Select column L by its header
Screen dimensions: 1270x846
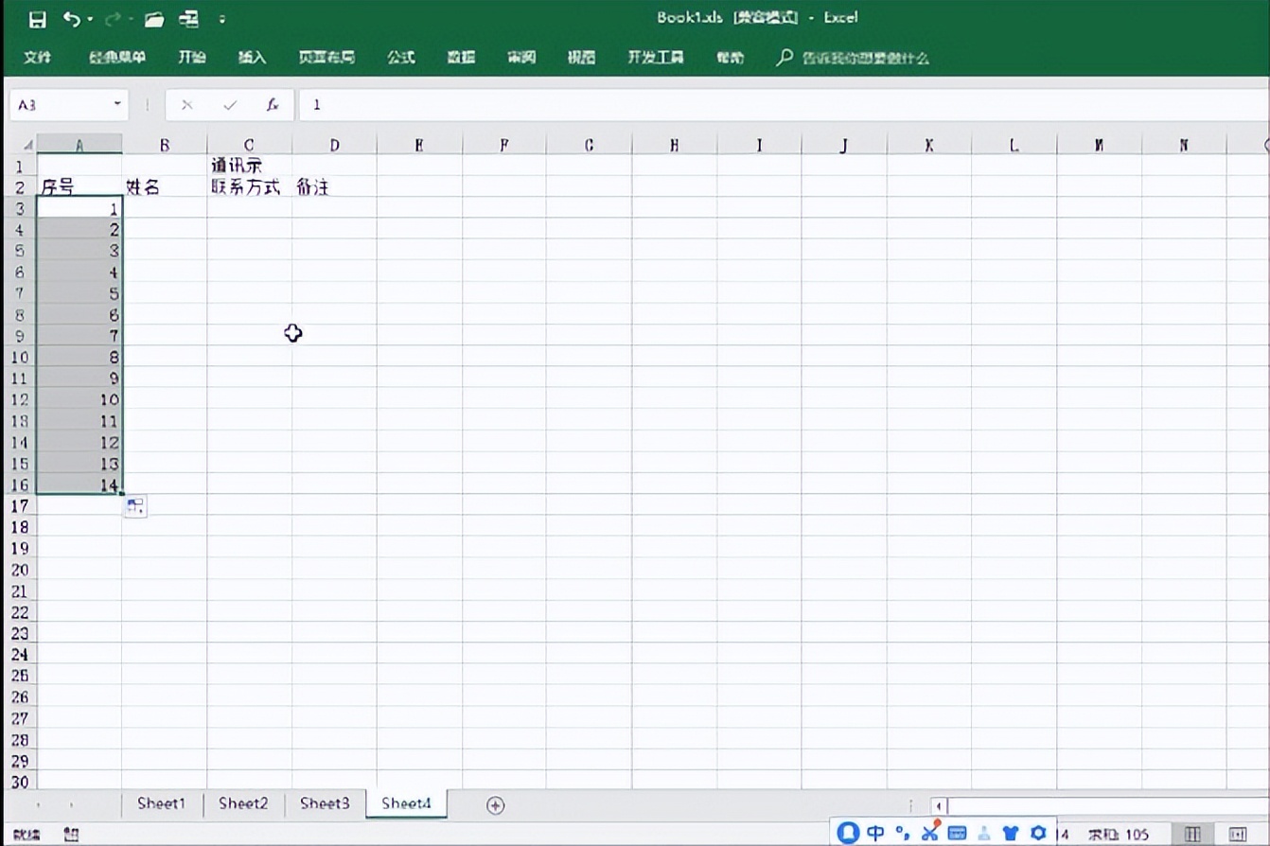click(1014, 145)
